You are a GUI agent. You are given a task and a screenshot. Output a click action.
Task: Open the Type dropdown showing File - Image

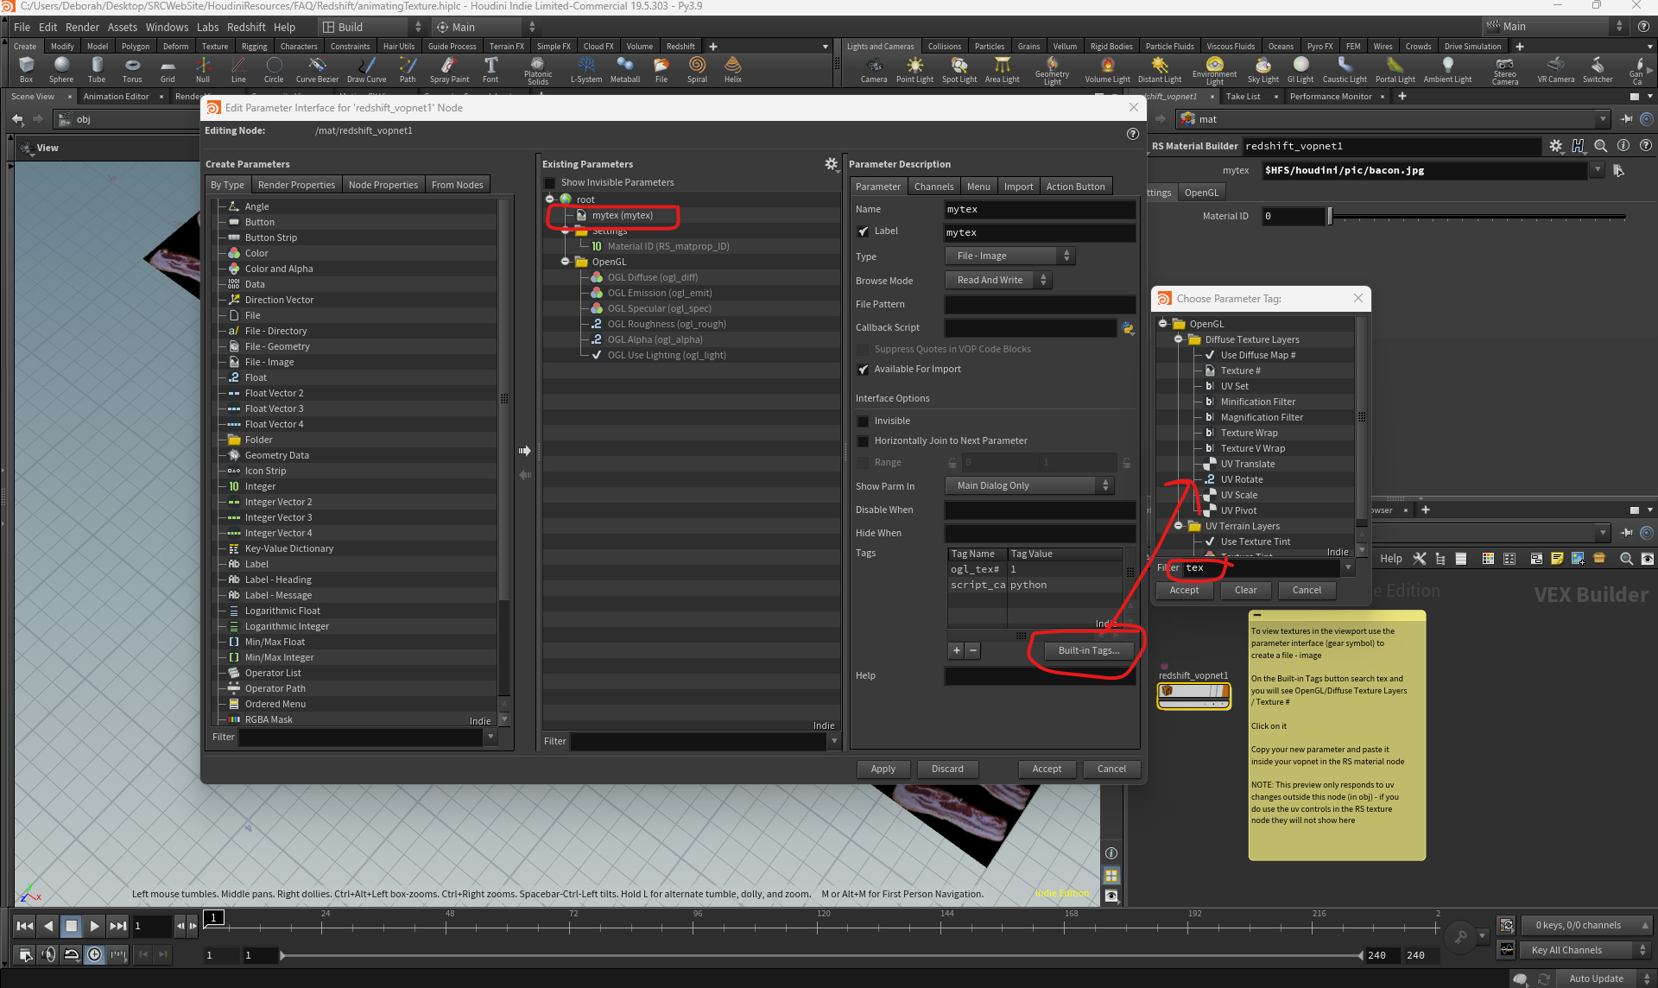[1009, 256]
